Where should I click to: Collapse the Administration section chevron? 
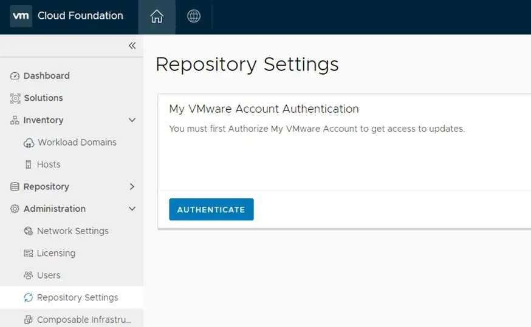pos(132,209)
